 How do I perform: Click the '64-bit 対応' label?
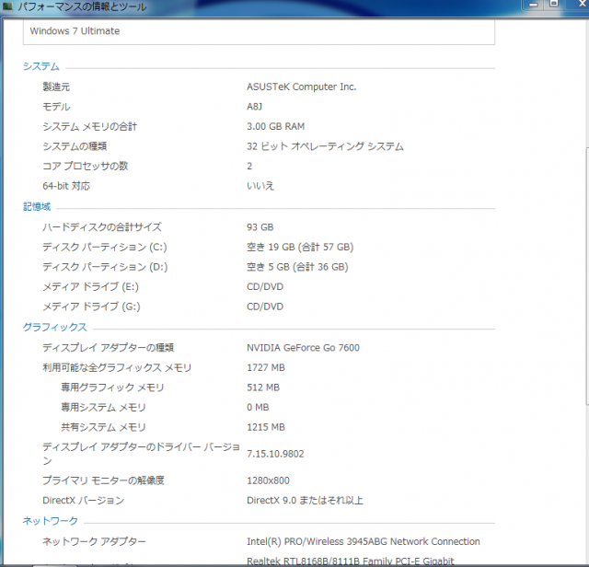tap(66, 186)
